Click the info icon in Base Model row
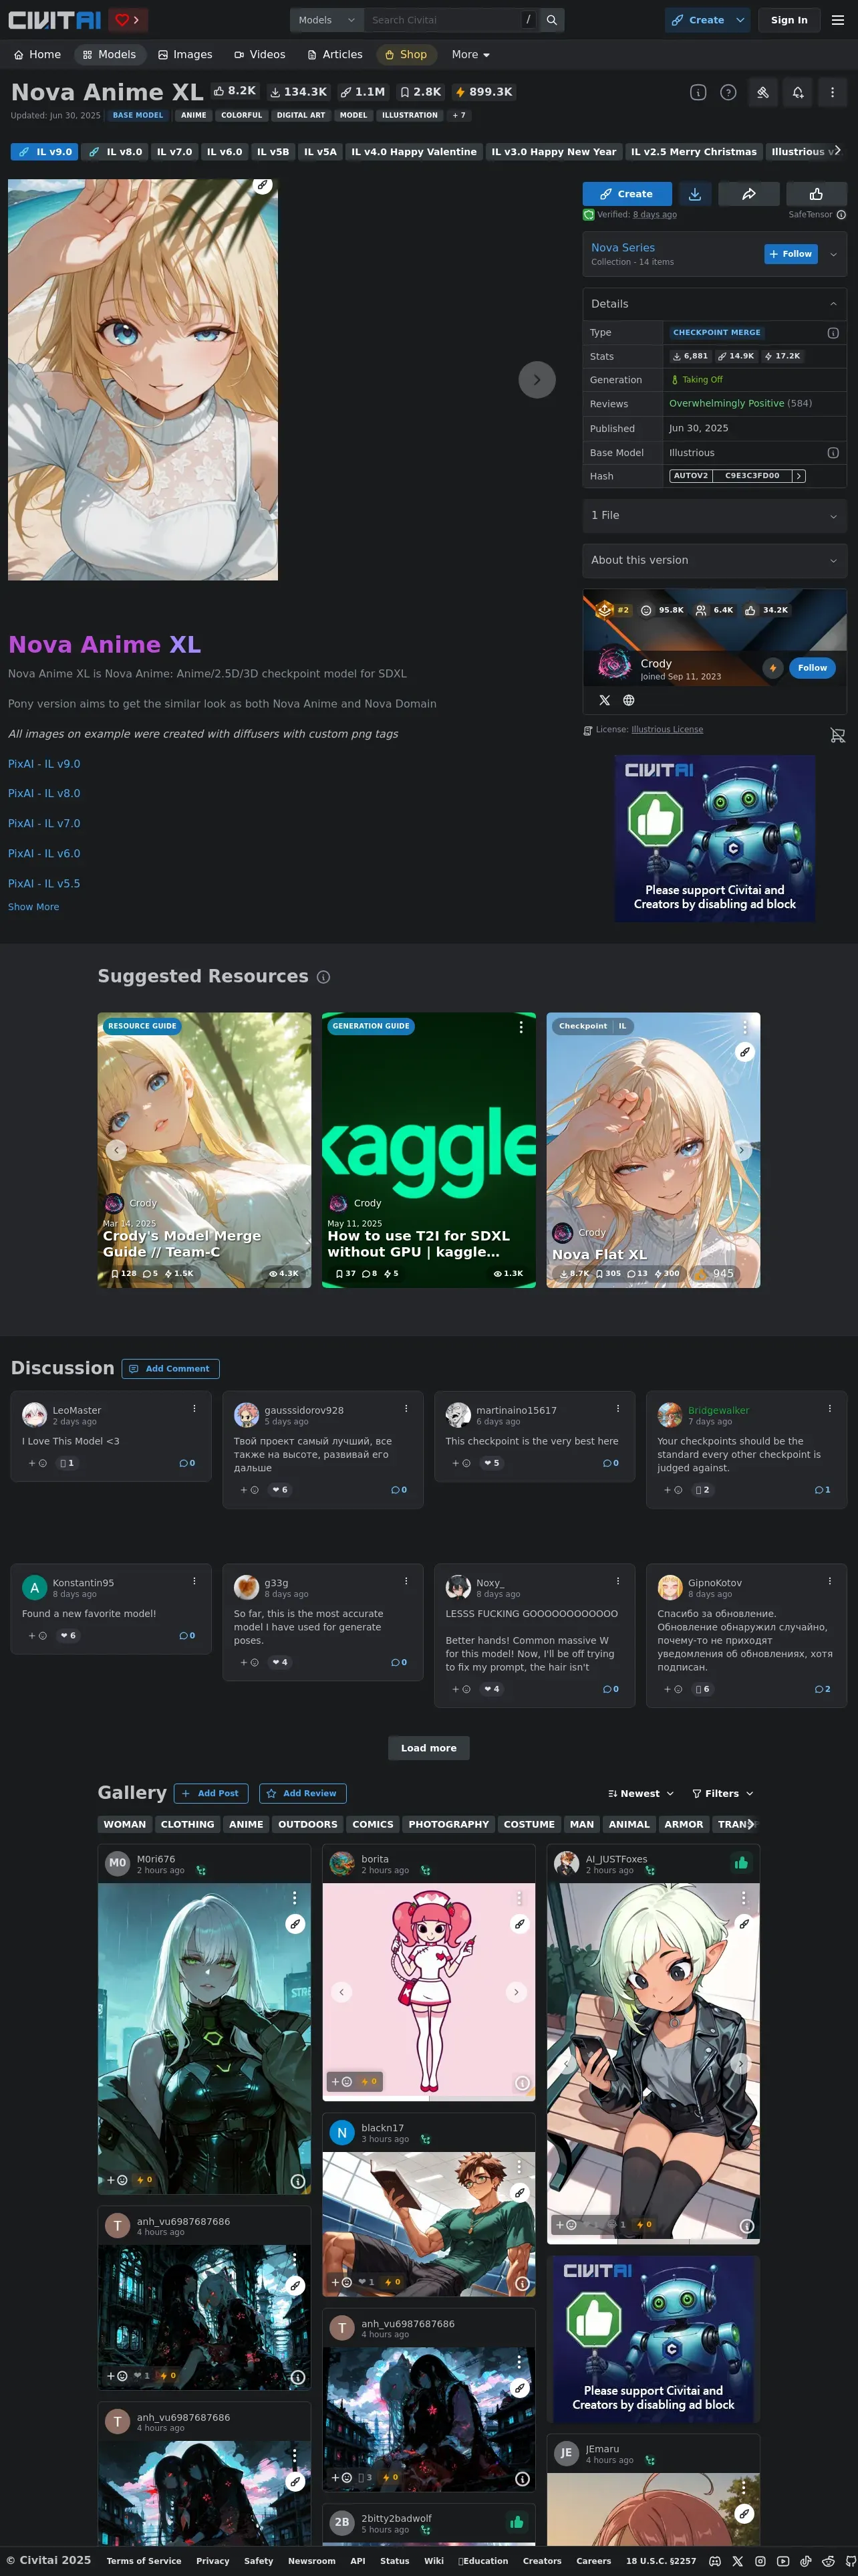The width and height of the screenshot is (858, 2576). (833, 453)
